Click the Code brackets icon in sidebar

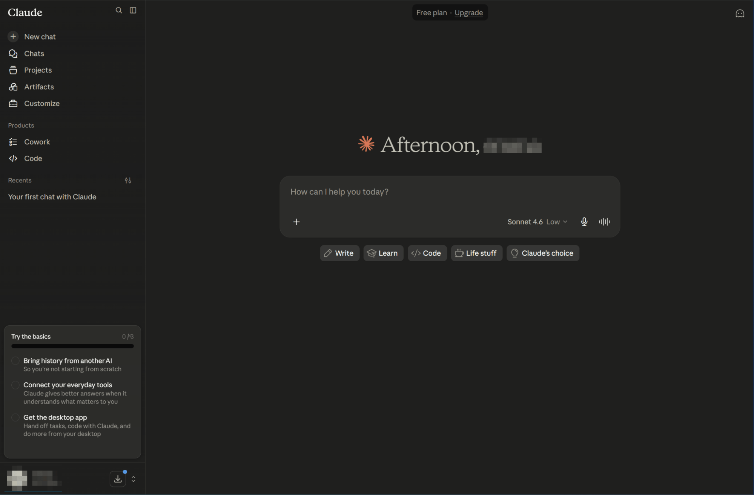[13, 158]
